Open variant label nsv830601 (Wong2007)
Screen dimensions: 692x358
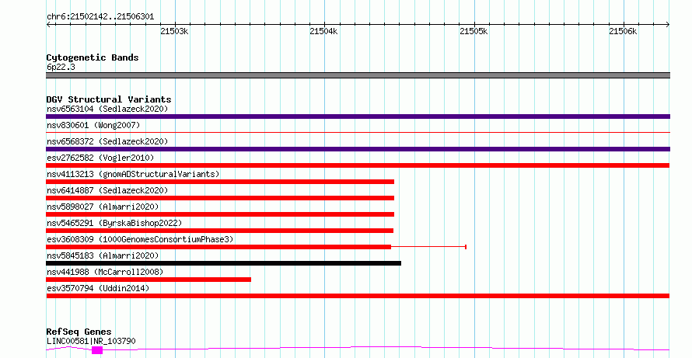click(93, 125)
